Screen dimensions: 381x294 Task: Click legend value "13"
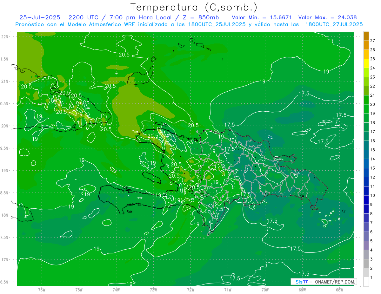(372, 168)
